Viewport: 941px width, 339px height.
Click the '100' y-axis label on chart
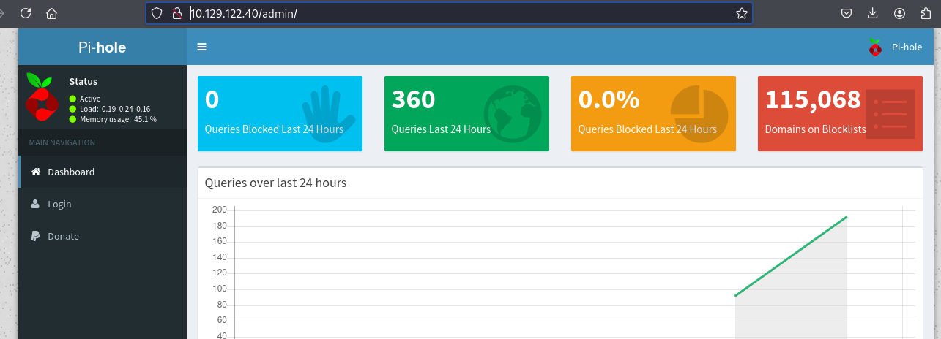tap(220, 289)
